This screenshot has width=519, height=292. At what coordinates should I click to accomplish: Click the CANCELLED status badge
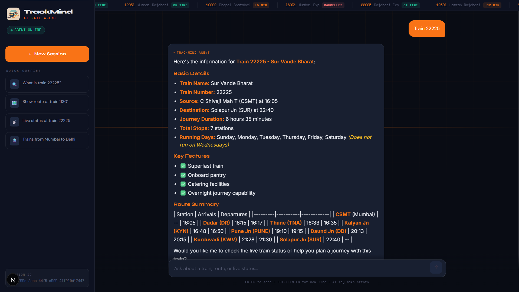coord(333,5)
